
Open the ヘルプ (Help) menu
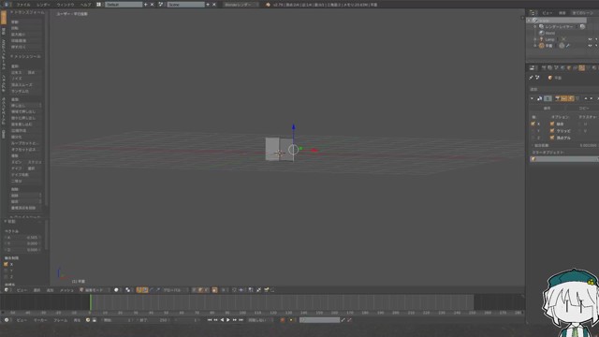[85, 5]
